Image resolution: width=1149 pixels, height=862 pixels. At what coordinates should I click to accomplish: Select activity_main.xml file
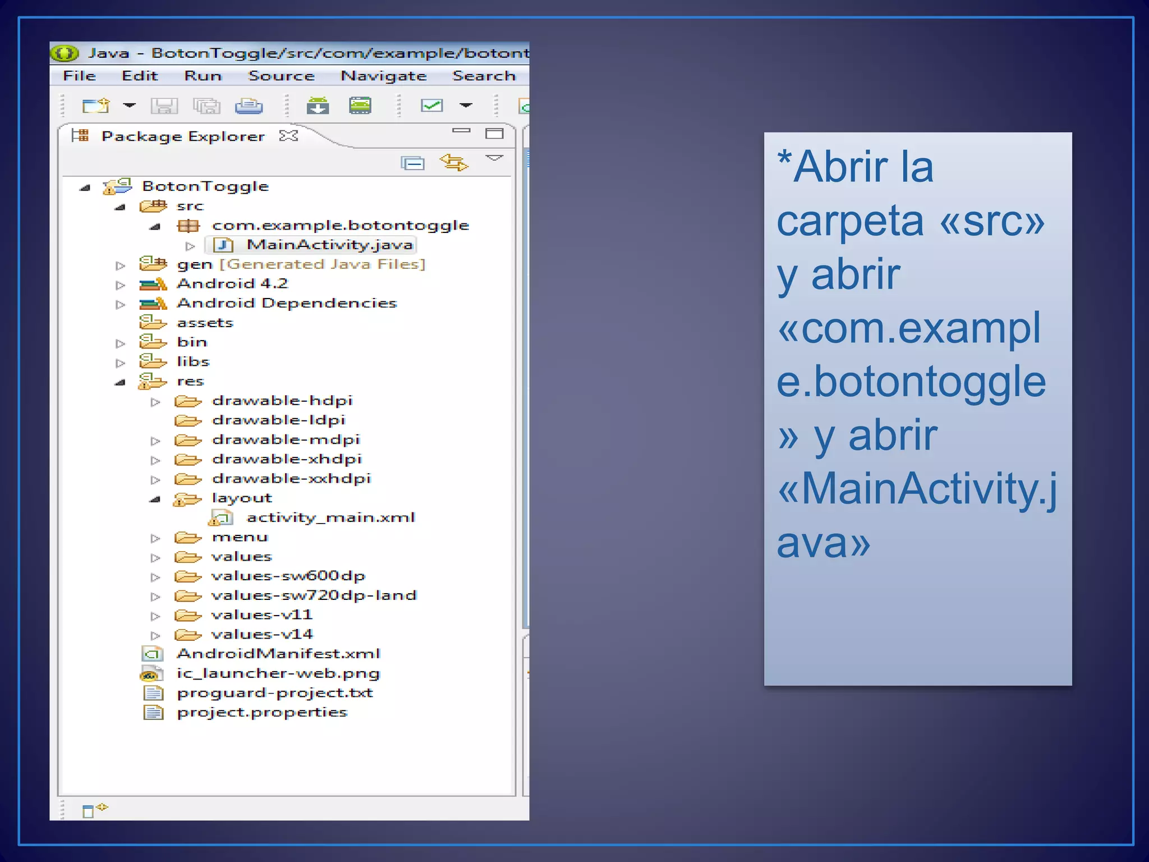click(x=331, y=517)
